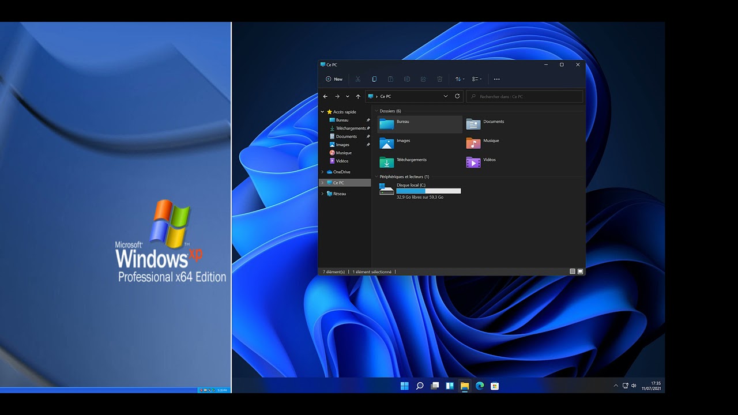
Task: Collapse the Dossiers (6) group
Action: pyautogui.click(x=376, y=111)
